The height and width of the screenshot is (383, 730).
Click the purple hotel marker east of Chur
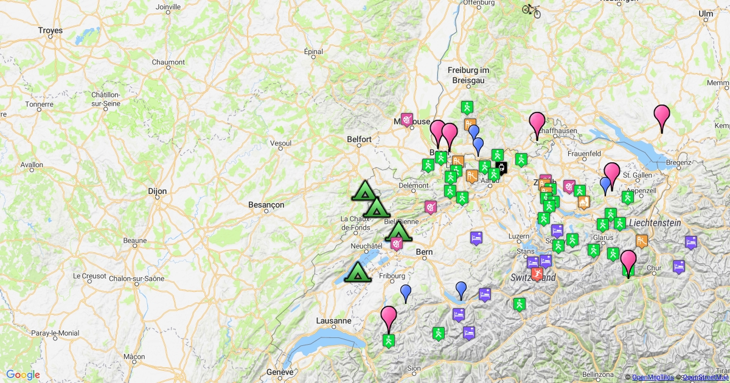679,267
